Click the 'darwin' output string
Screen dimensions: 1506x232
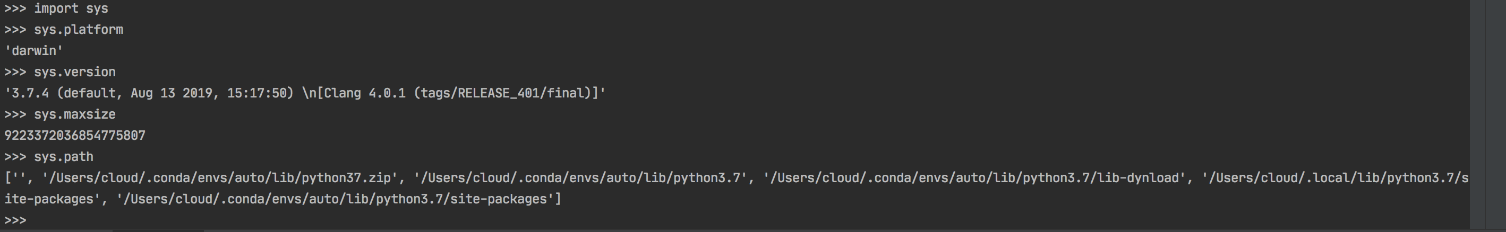pos(34,51)
